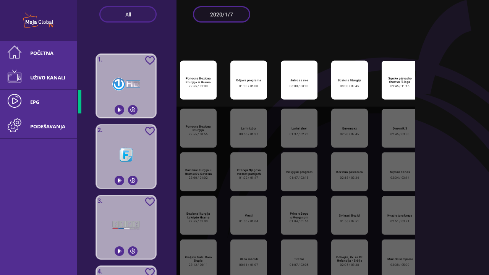Open Odbojka Holandija - Srbija card
489x275 pixels.
pos(350,257)
